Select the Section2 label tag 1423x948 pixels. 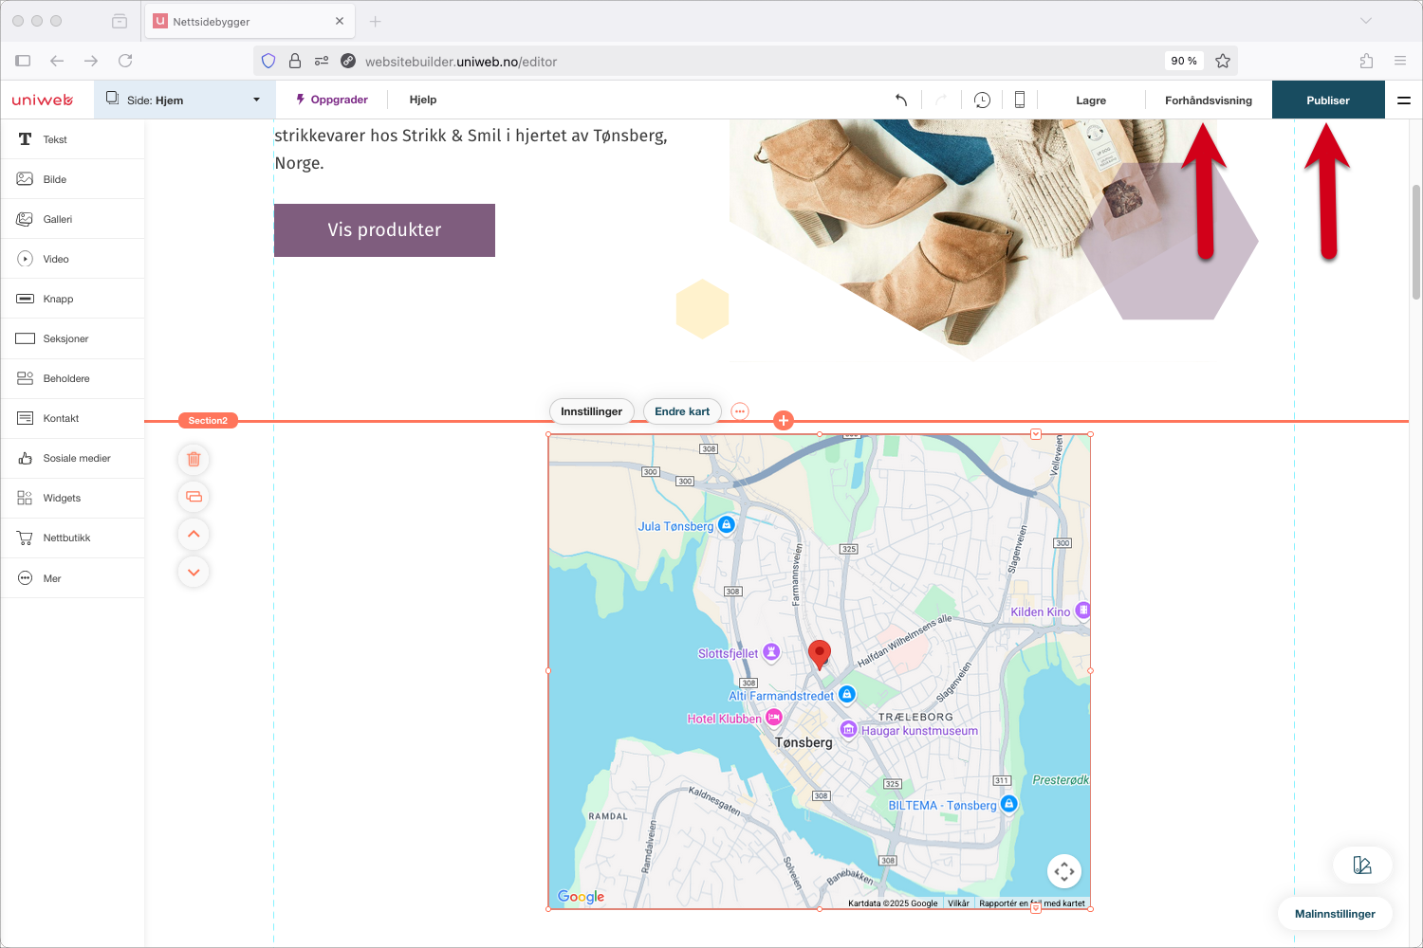point(208,420)
